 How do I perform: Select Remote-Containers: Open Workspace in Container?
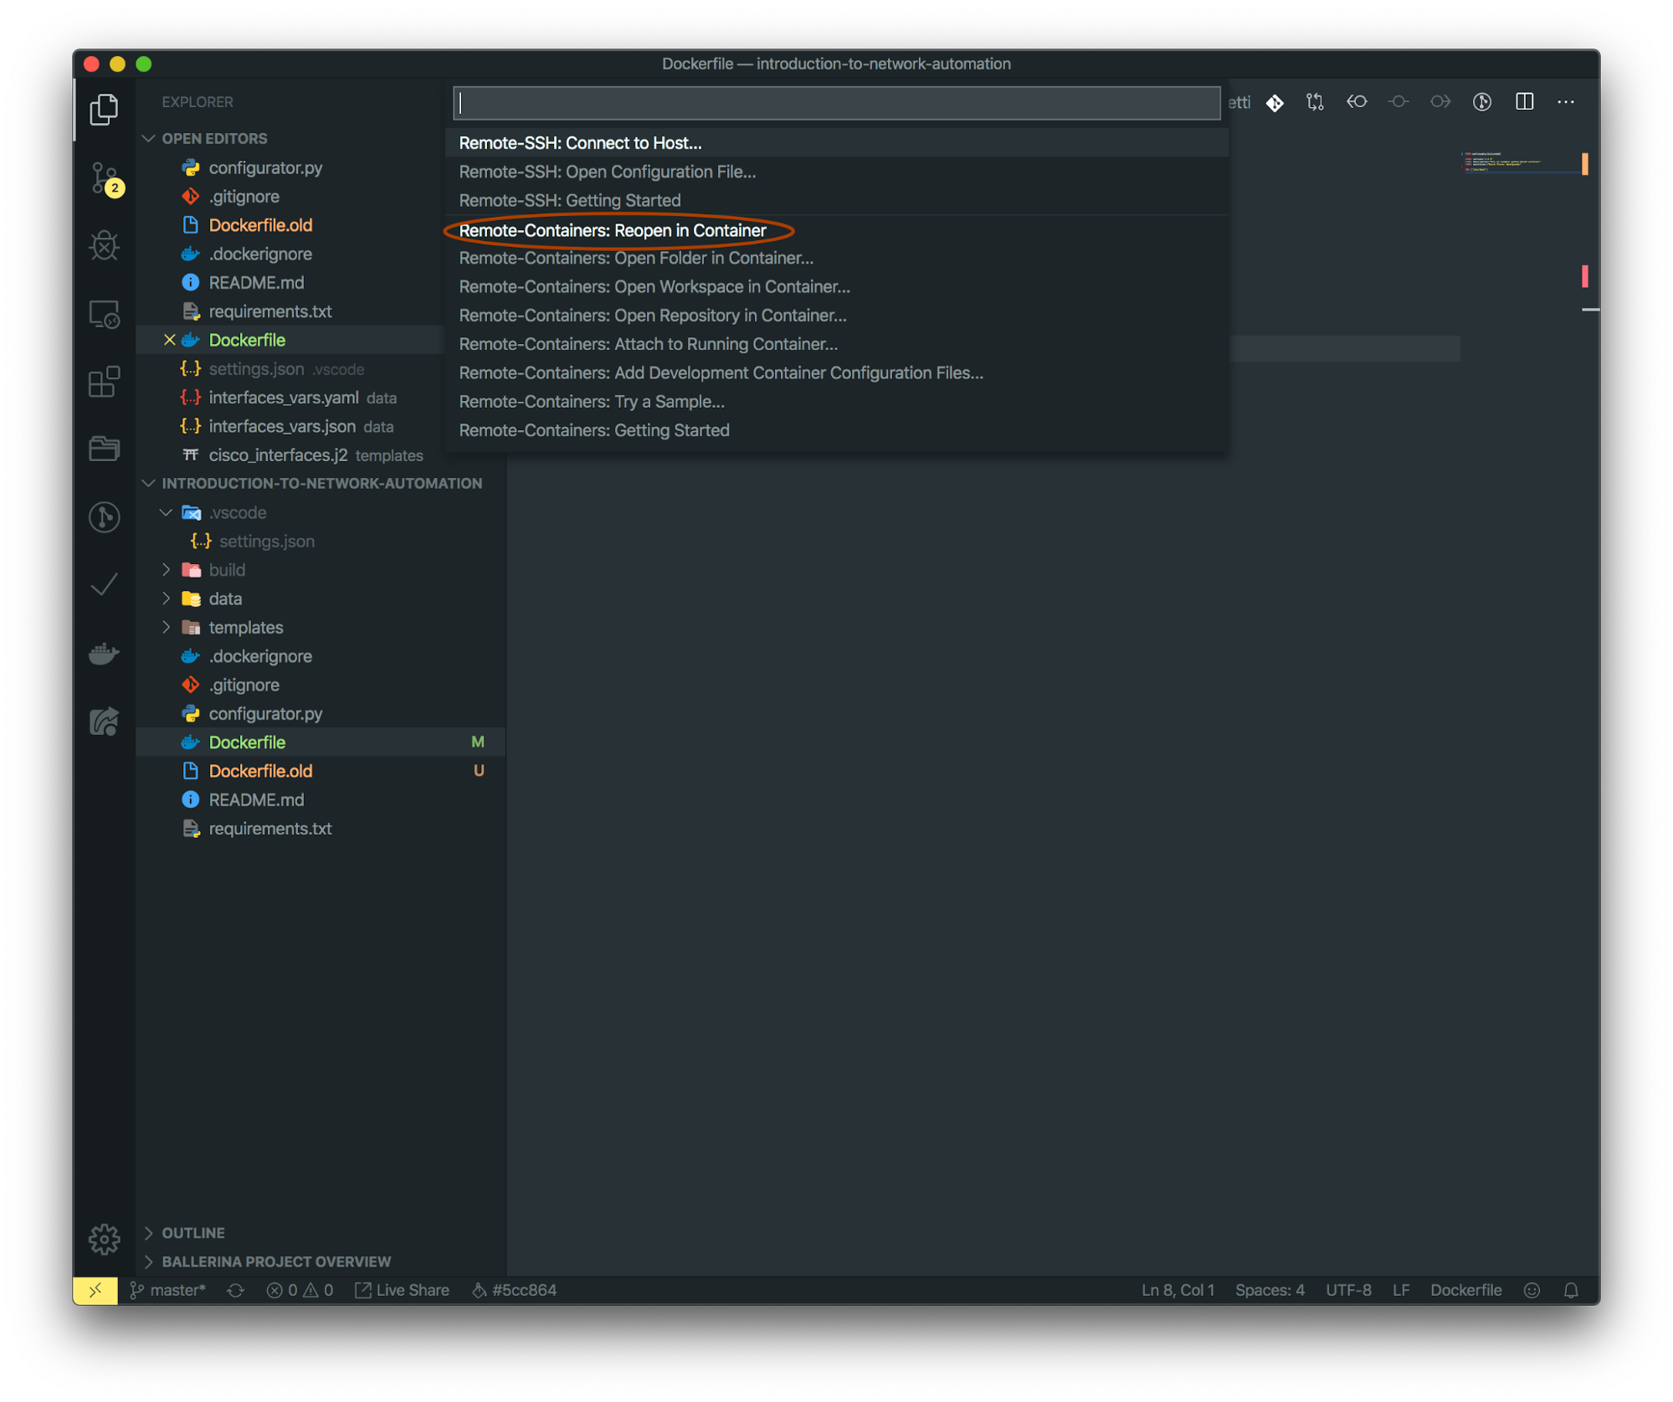837,286
